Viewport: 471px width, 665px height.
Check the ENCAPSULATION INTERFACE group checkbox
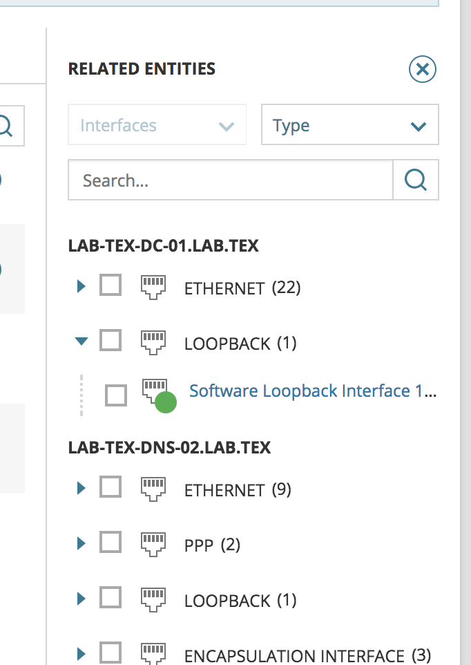click(110, 653)
